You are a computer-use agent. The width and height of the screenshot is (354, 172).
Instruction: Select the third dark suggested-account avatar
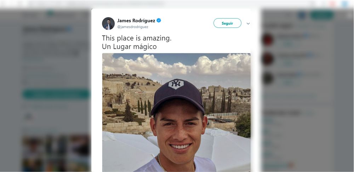pos(268,78)
